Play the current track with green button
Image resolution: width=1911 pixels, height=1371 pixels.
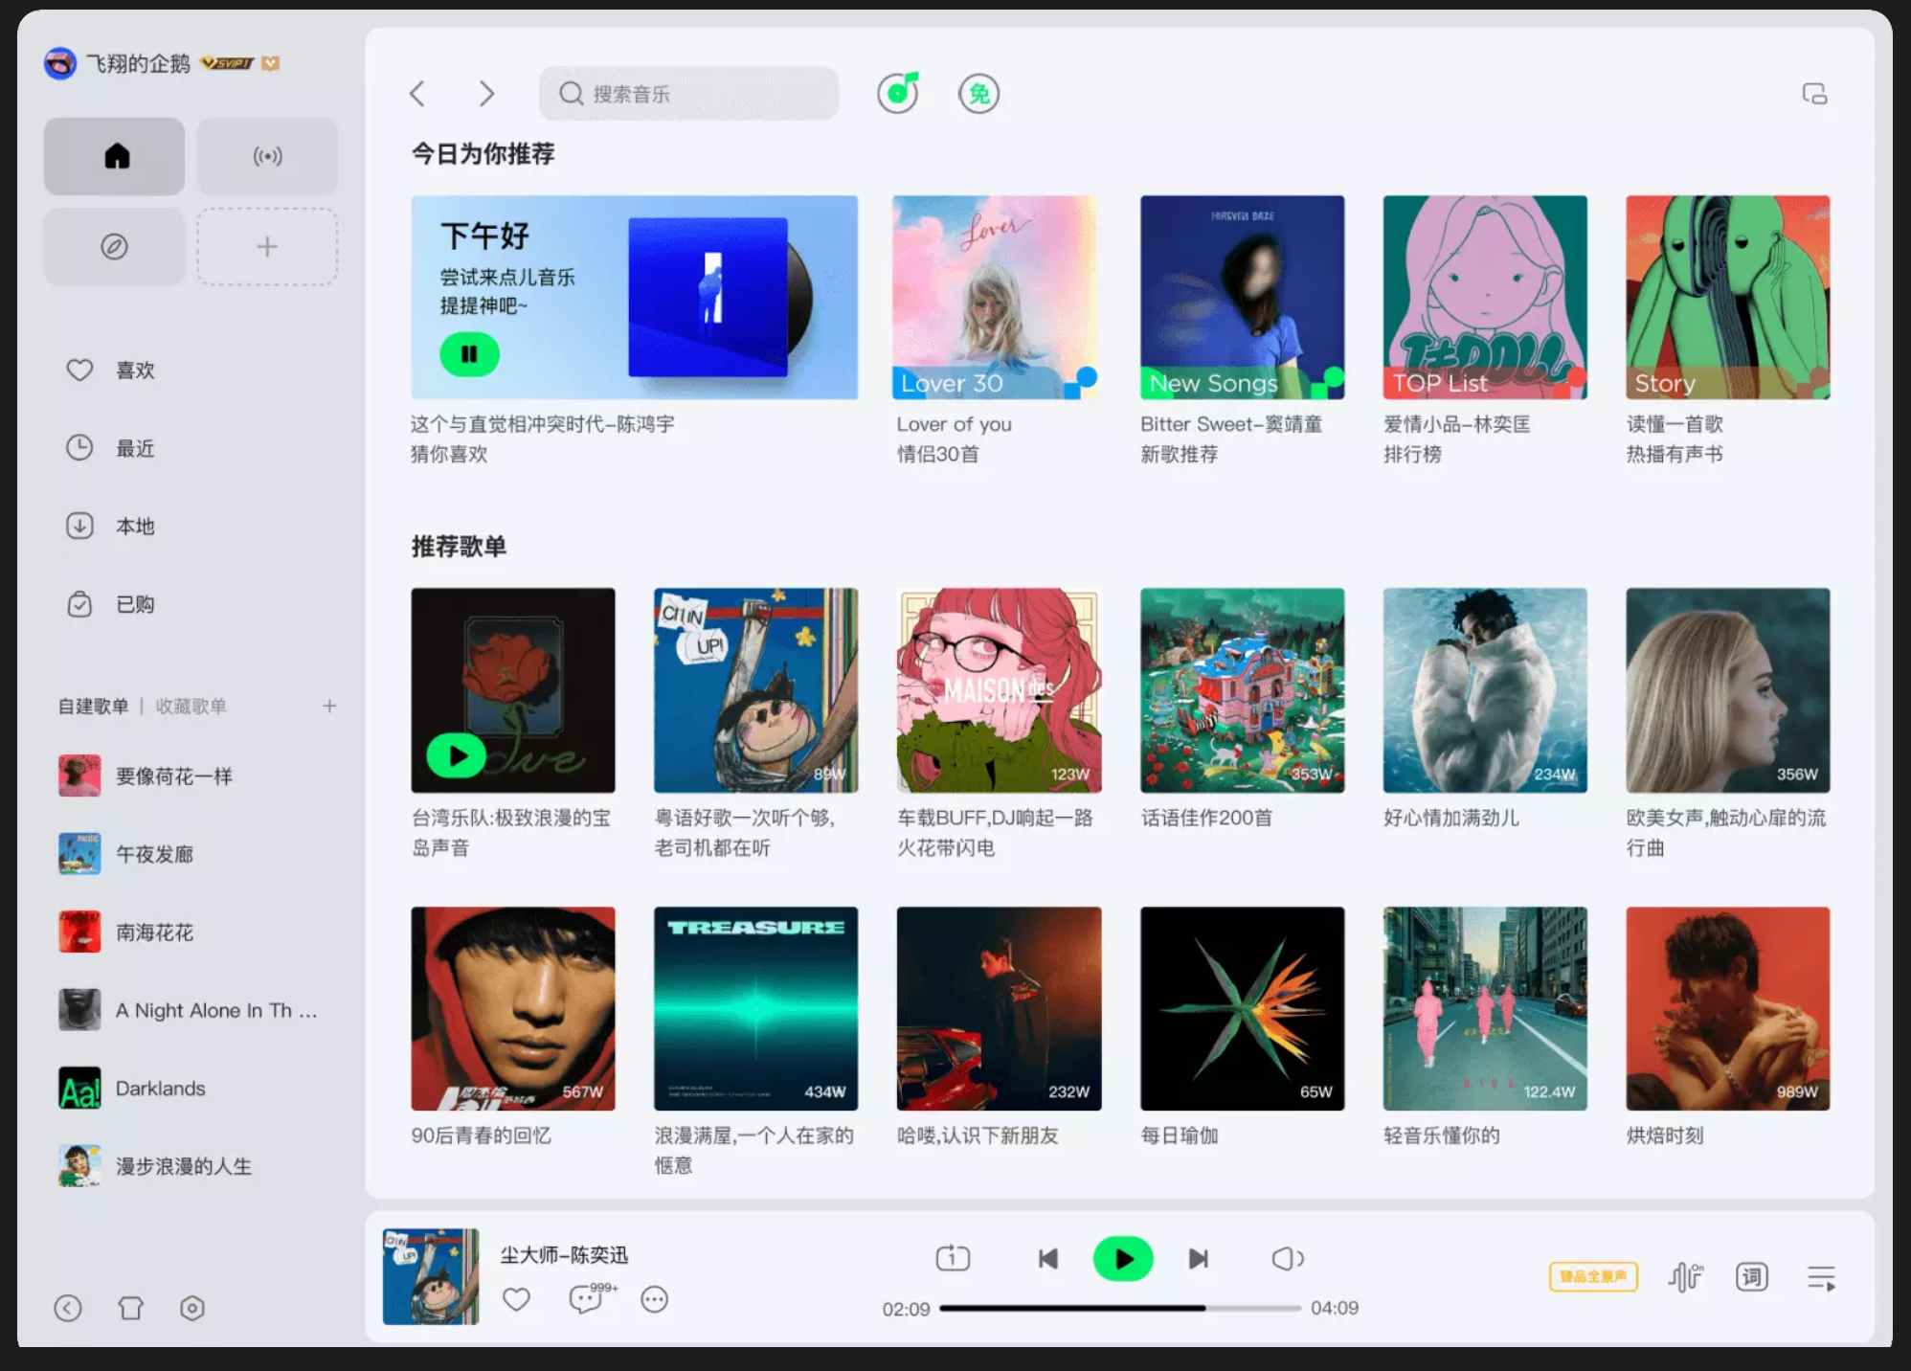1123,1259
